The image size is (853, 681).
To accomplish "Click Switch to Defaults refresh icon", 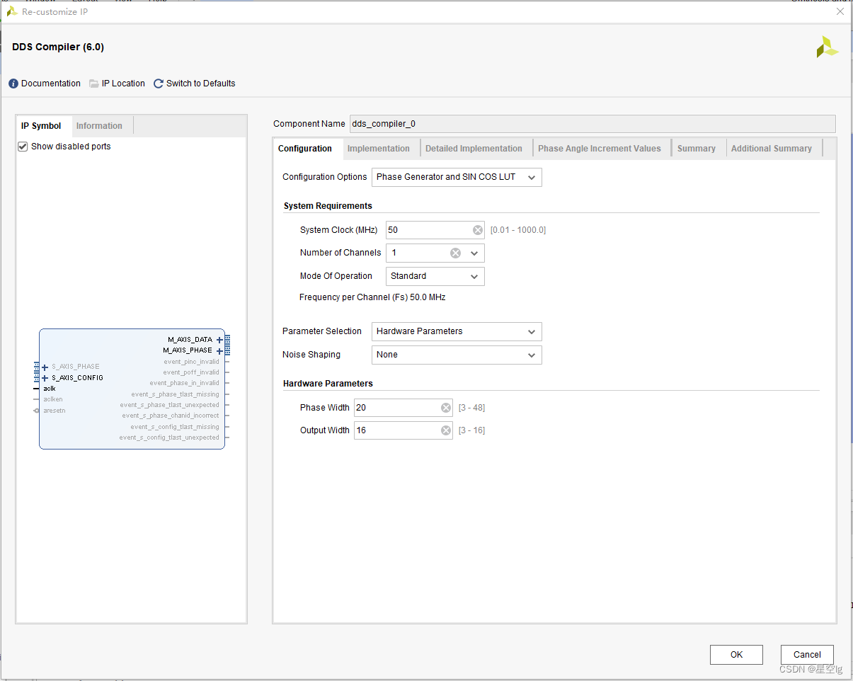I will 159,84.
